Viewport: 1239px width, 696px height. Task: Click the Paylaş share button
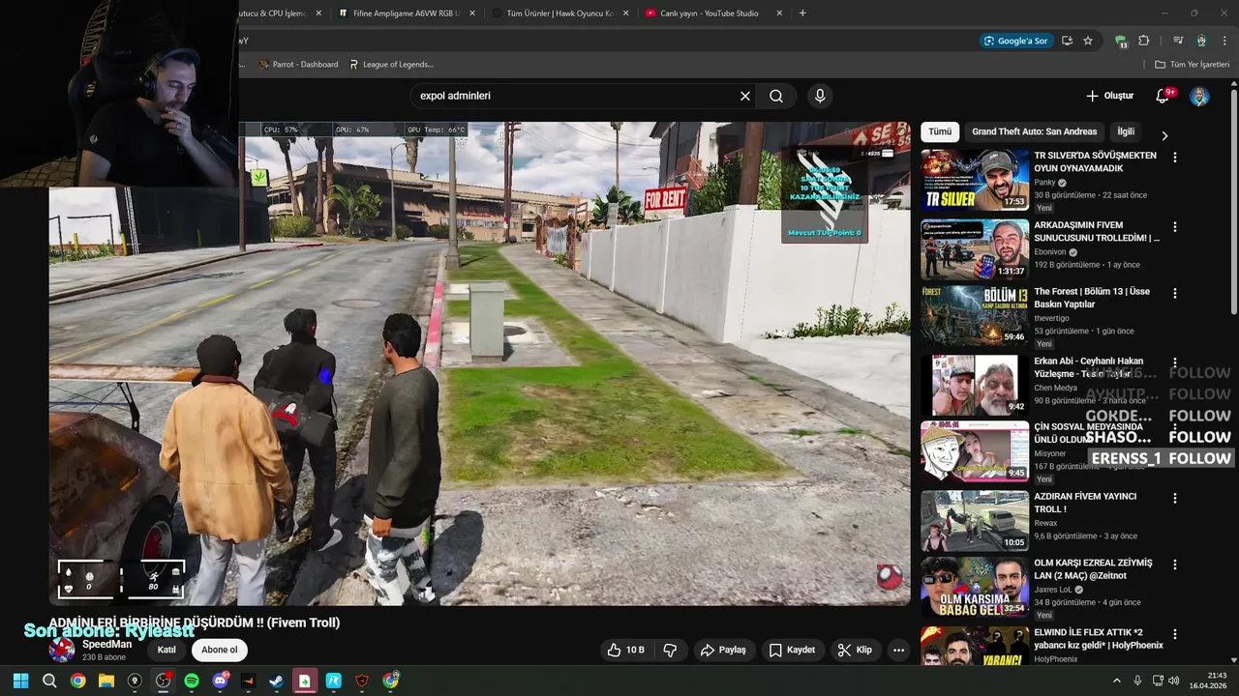point(723,650)
